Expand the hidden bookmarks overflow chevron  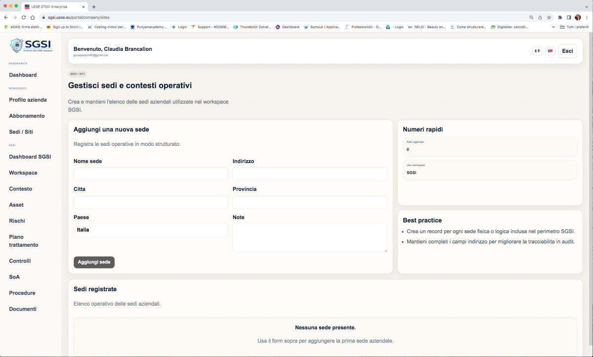coord(553,27)
